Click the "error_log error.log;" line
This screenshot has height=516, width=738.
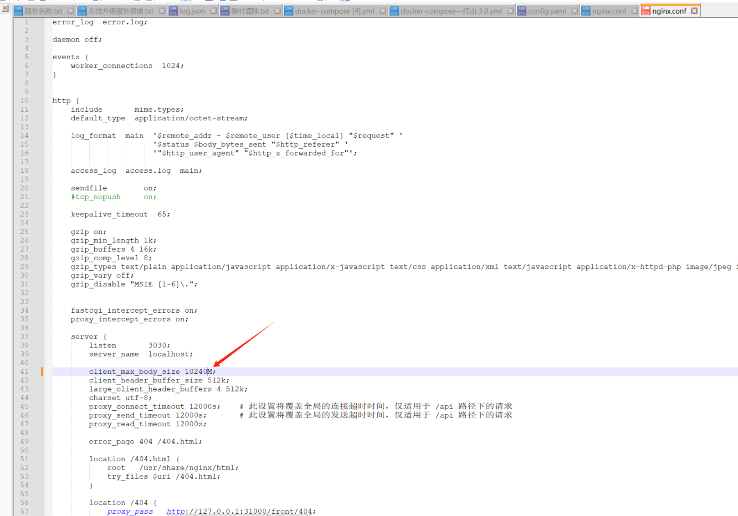coord(100,22)
